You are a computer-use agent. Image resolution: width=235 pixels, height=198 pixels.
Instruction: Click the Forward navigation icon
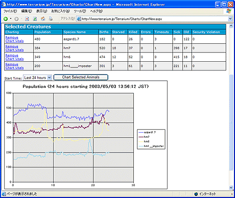click(16, 19)
